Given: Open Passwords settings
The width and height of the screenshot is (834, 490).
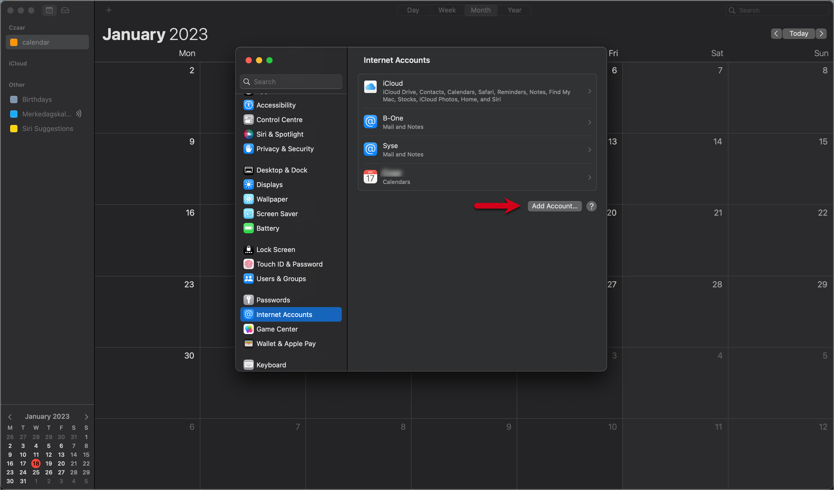Looking at the screenshot, I should [291, 300].
